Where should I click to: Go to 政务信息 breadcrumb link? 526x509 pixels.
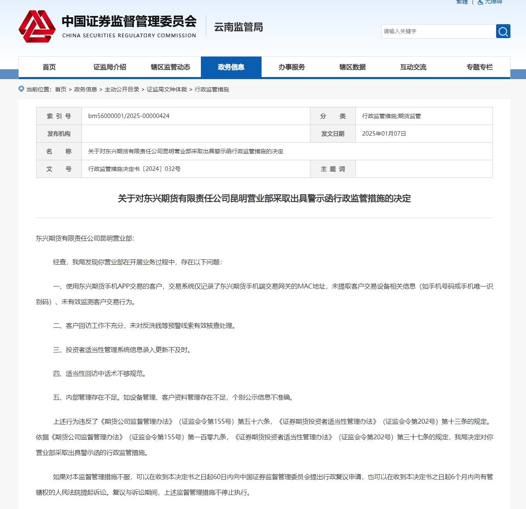[x=86, y=89]
